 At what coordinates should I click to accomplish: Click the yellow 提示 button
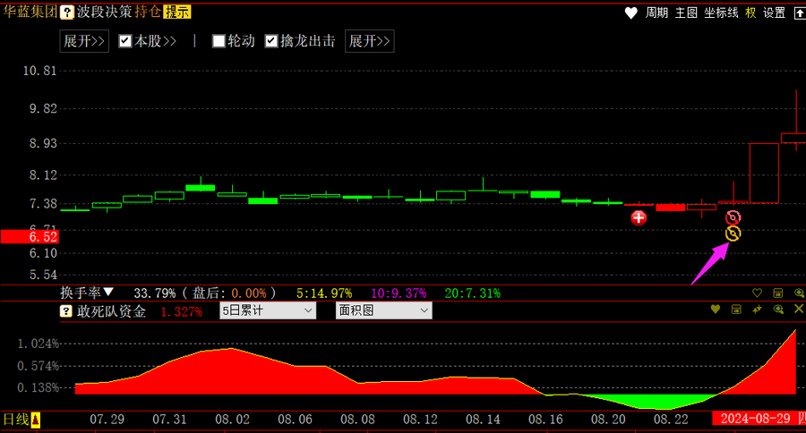(x=176, y=13)
